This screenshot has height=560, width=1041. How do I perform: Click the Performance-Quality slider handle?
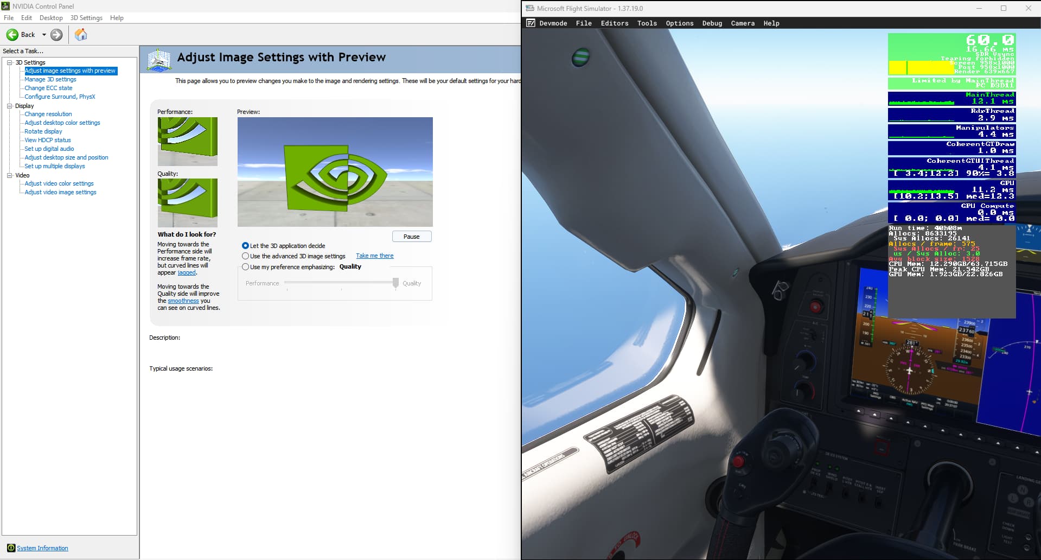(x=395, y=283)
